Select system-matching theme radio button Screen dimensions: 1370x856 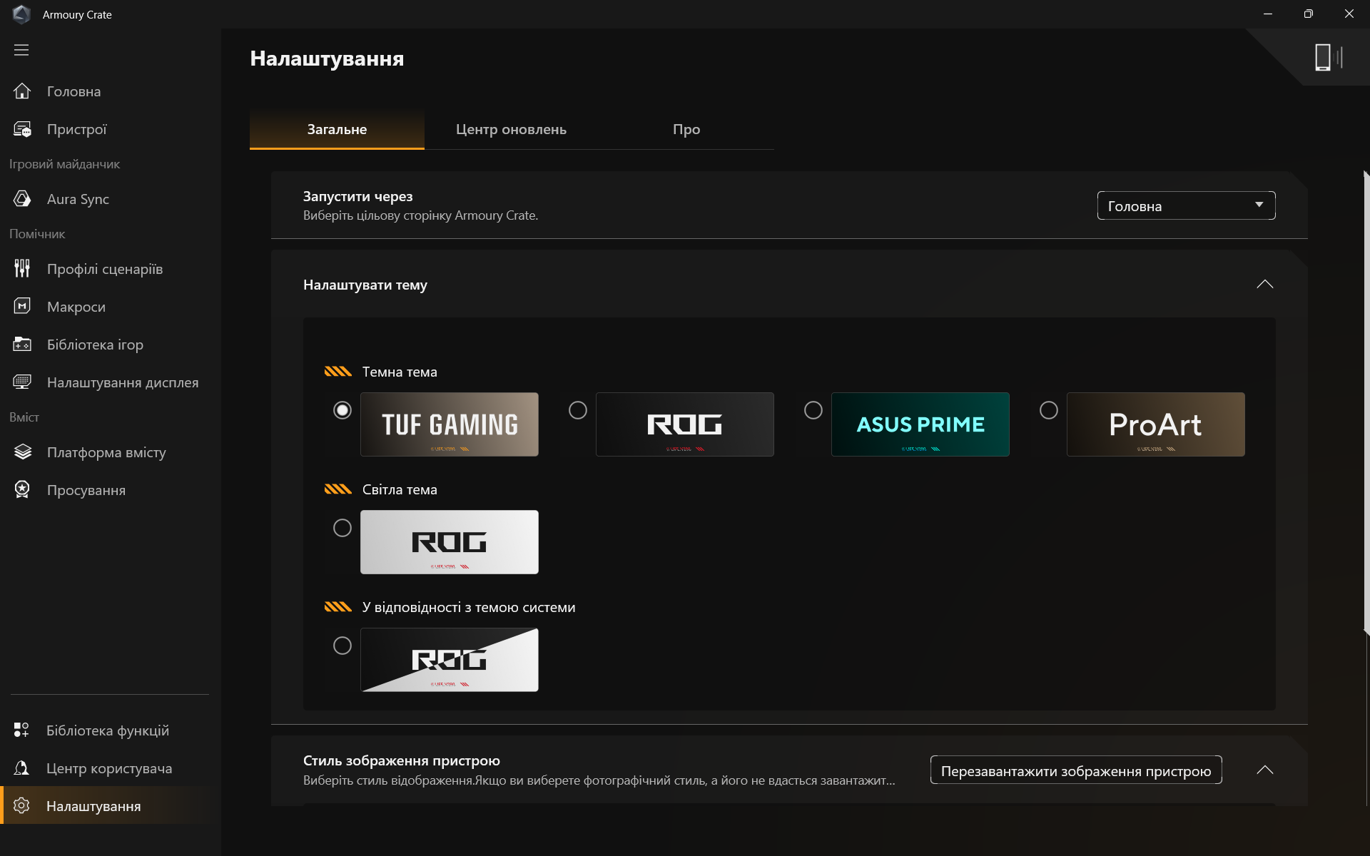tap(342, 646)
